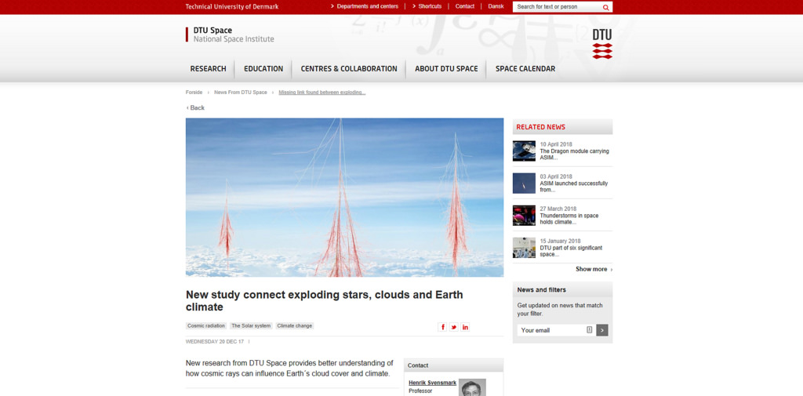Open the Dragon module carrying ASIM news
Image resolution: width=803 pixels, height=396 pixels.
[574, 154]
